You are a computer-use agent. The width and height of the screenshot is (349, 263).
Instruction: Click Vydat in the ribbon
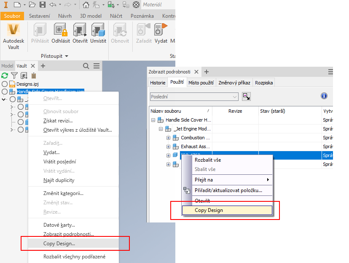pyautogui.click(x=161, y=33)
